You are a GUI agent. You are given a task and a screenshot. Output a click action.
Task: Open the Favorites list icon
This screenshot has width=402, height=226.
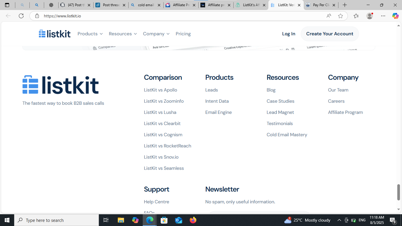coord(356,16)
